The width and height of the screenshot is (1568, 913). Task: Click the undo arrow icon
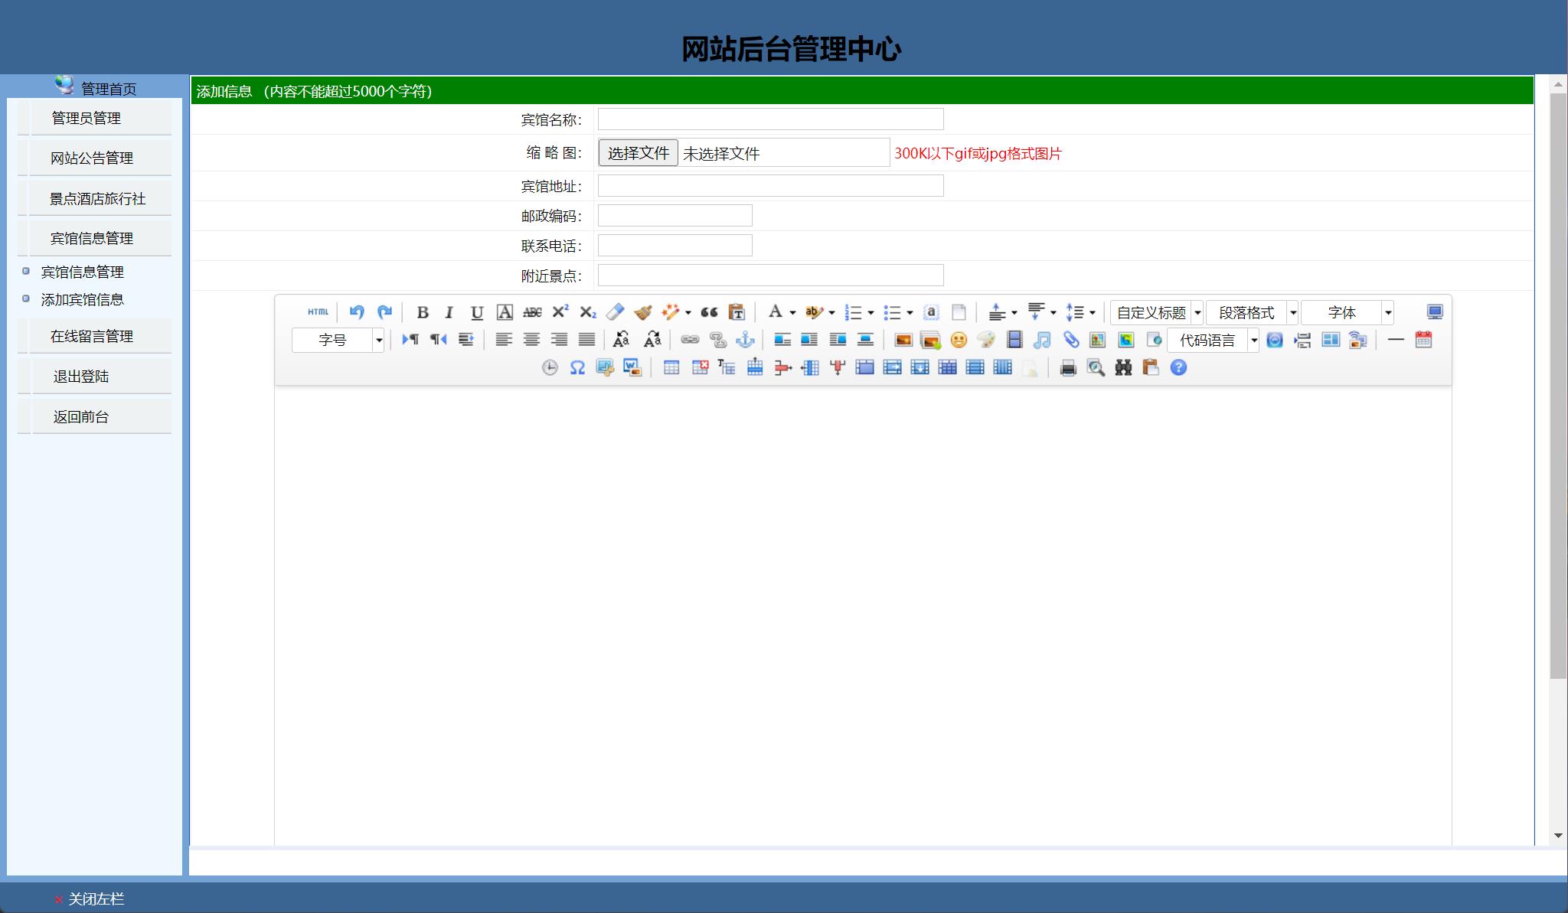[x=356, y=312]
